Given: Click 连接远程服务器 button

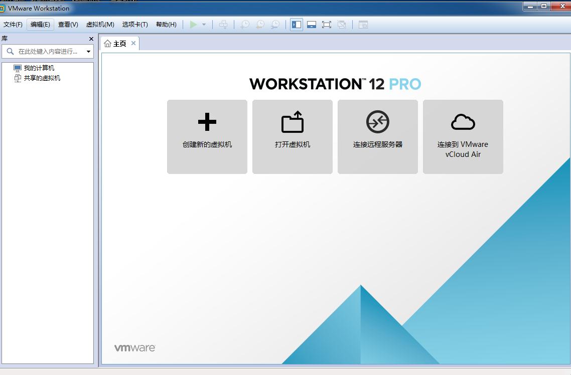Looking at the screenshot, I should (x=377, y=136).
